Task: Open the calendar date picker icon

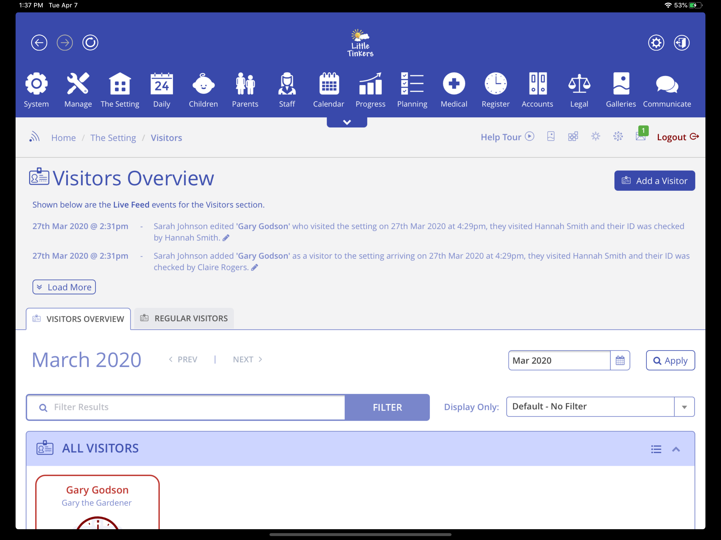Action: (x=620, y=360)
